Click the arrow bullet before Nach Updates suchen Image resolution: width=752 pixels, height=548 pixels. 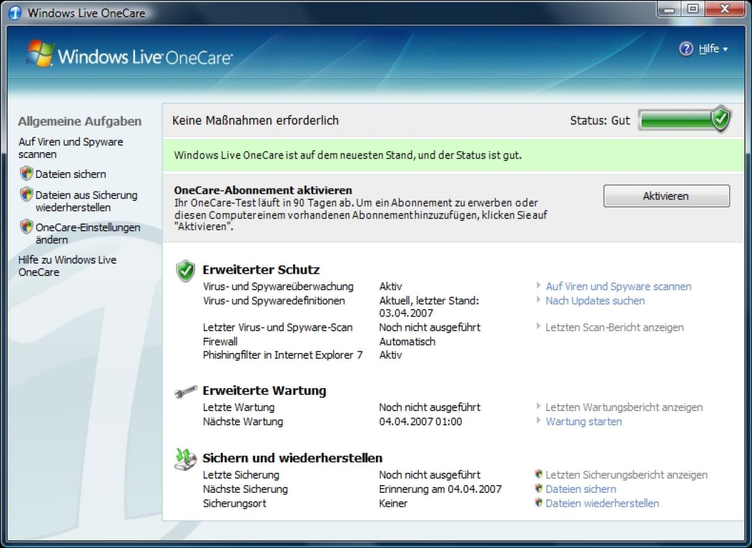(538, 300)
